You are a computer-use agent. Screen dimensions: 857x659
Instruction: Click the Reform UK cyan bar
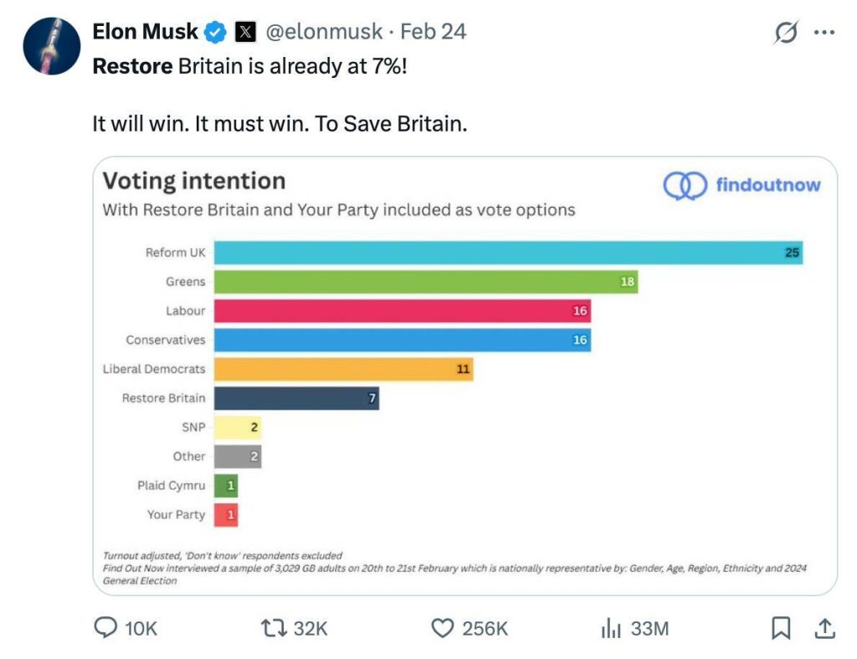(508, 253)
